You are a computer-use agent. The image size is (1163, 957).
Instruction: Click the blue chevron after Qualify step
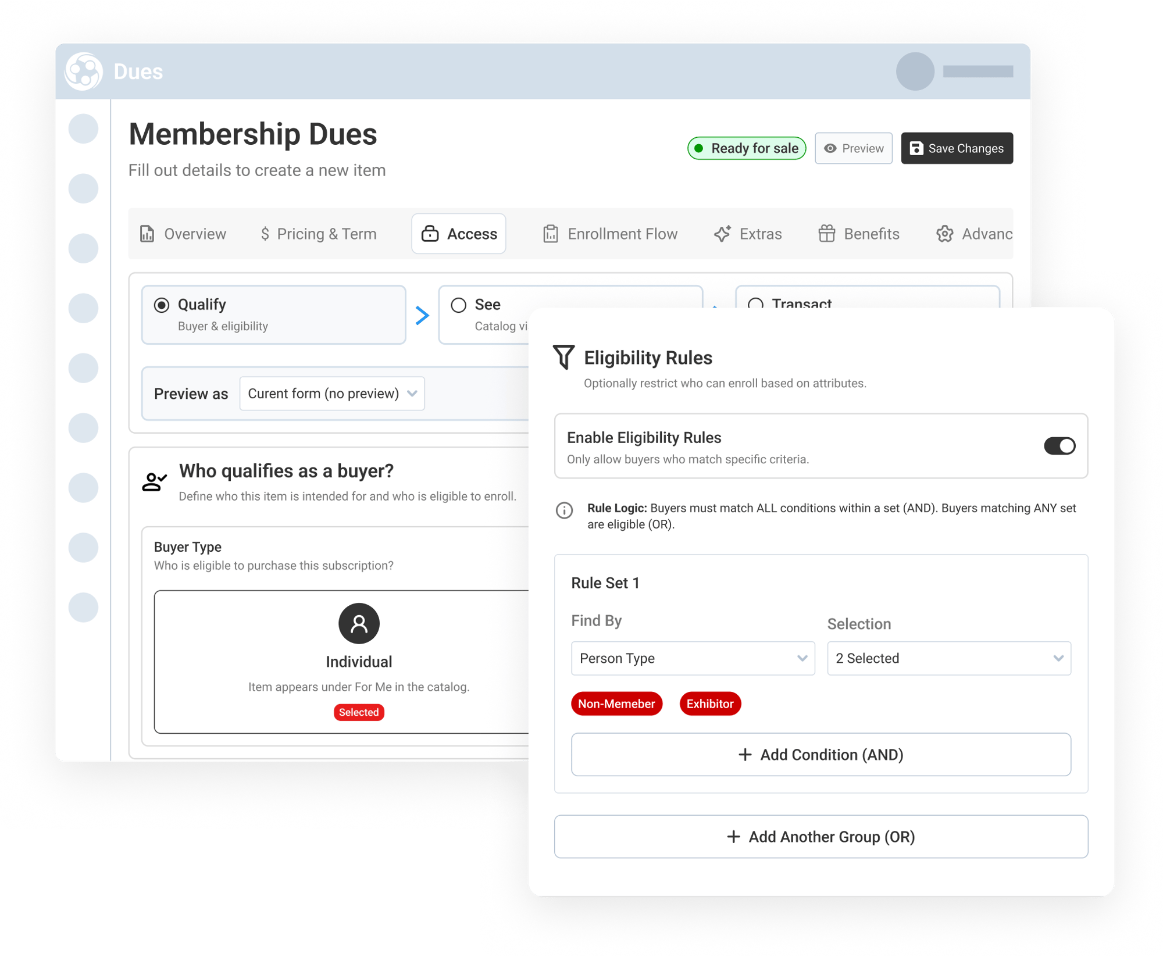pos(422,315)
